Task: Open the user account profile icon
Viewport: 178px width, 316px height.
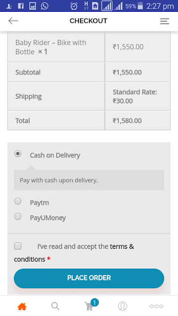Action: pos(123,306)
